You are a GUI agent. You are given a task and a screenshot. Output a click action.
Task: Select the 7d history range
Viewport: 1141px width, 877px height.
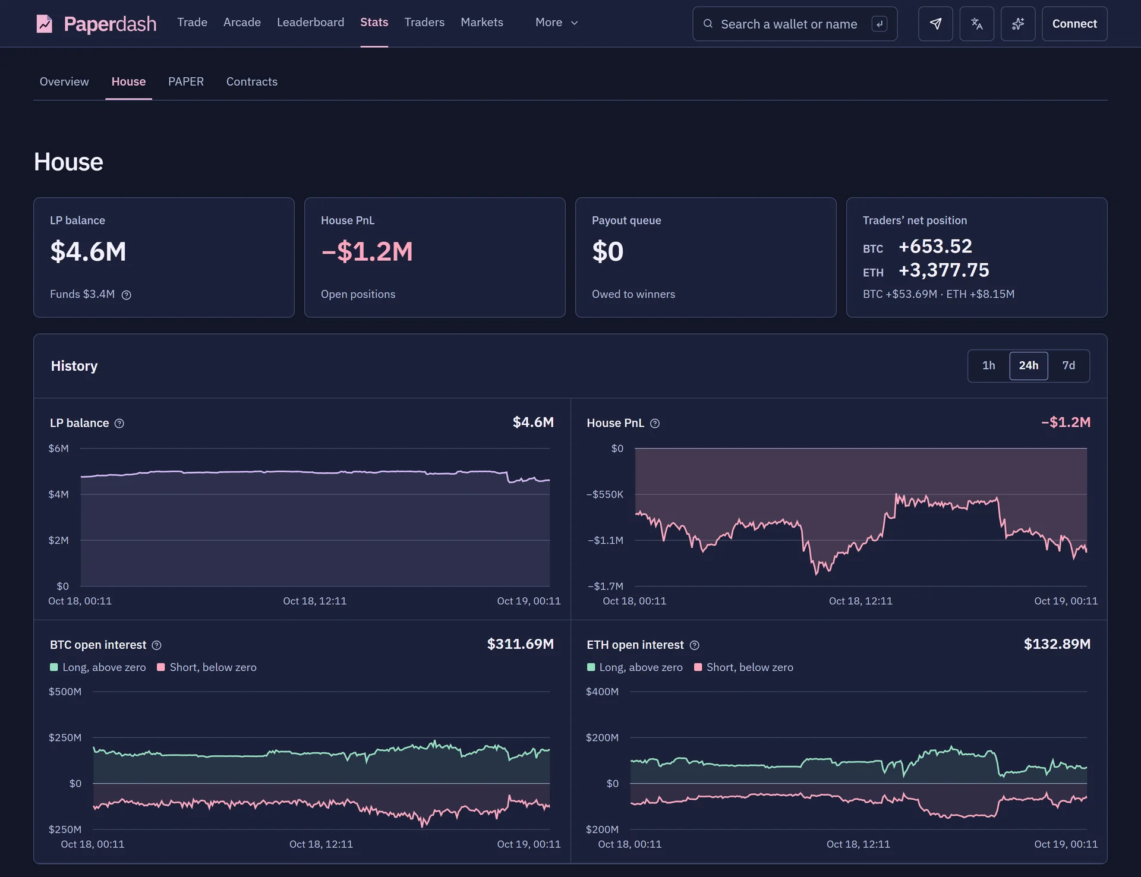click(x=1068, y=365)
